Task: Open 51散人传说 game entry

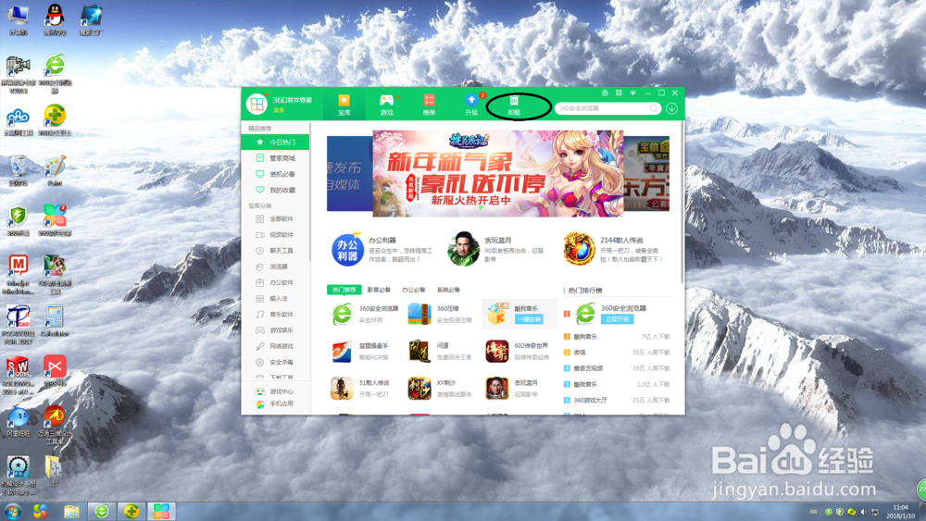Action: coord(360,389)
